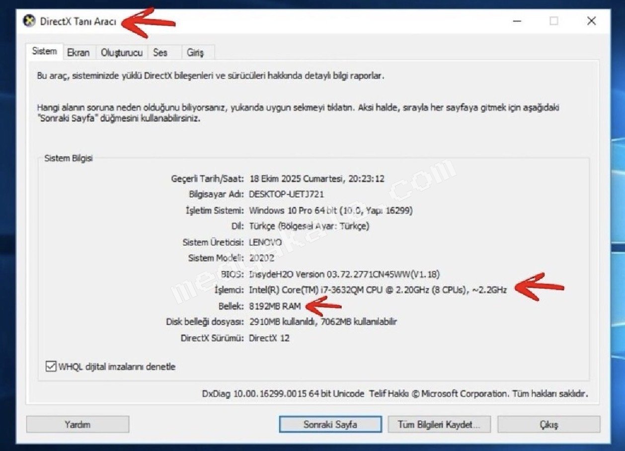Screen dimensions: 625x451
Task: Click the Sistem Bilgisi group label
Action: pos(69,158)
